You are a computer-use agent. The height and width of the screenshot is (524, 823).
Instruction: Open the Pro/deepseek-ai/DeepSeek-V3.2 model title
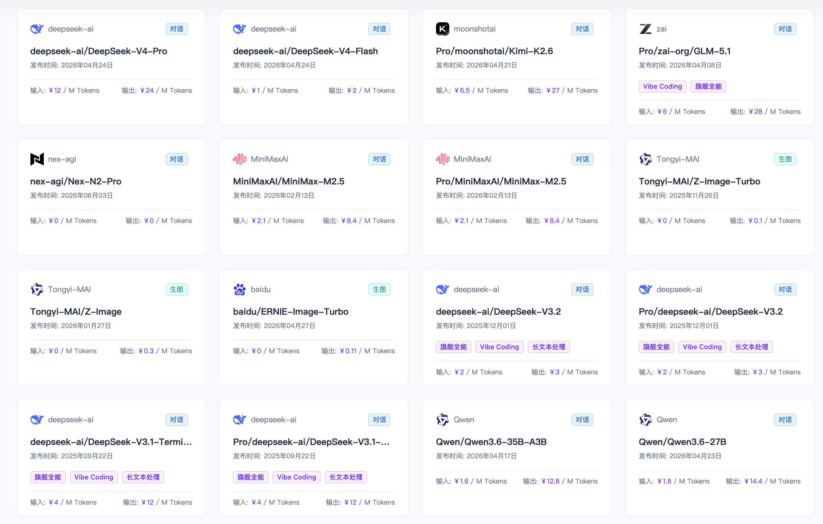[x=711, y=312]
